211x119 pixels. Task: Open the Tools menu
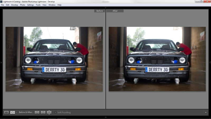[x=38, y=5]
